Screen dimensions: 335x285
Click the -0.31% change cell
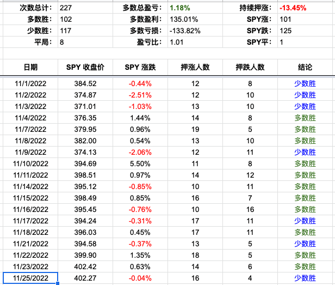[140, 221]
